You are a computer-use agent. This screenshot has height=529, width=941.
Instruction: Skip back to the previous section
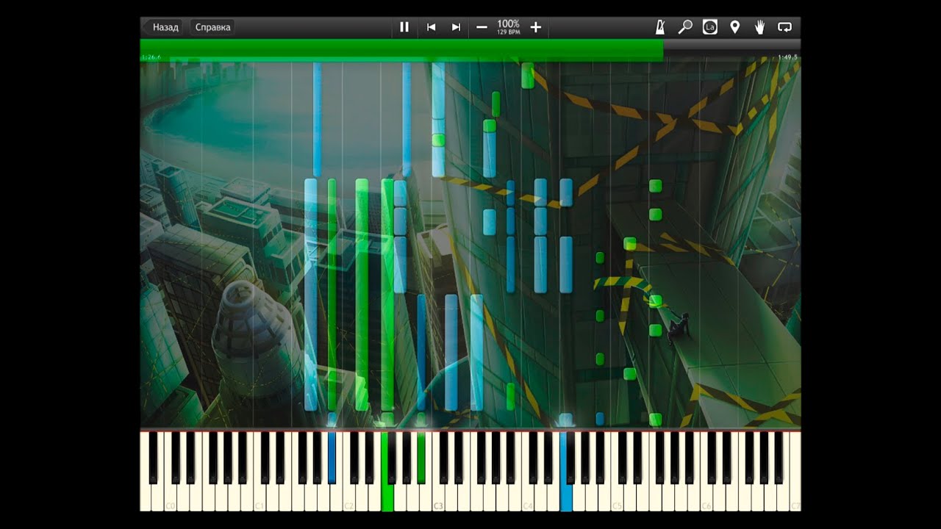(432, 27)
